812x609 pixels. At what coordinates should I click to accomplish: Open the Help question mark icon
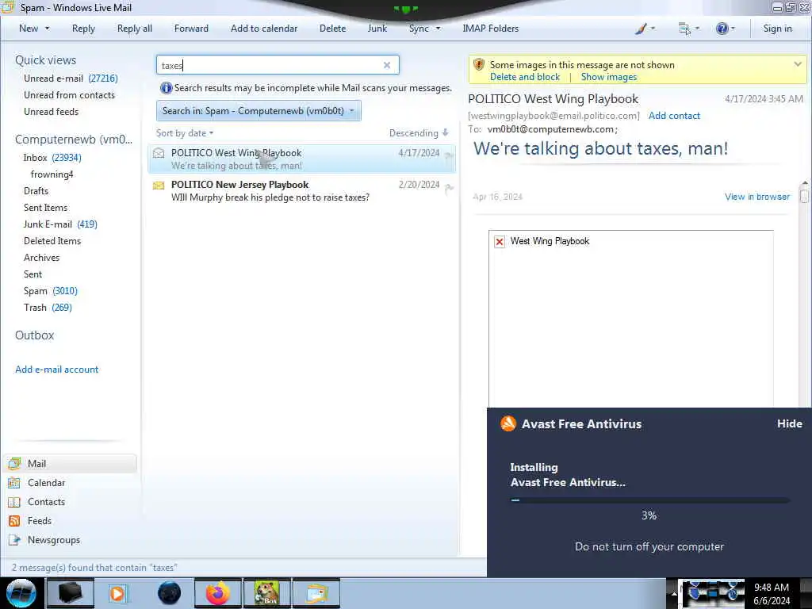click(722, 29)
